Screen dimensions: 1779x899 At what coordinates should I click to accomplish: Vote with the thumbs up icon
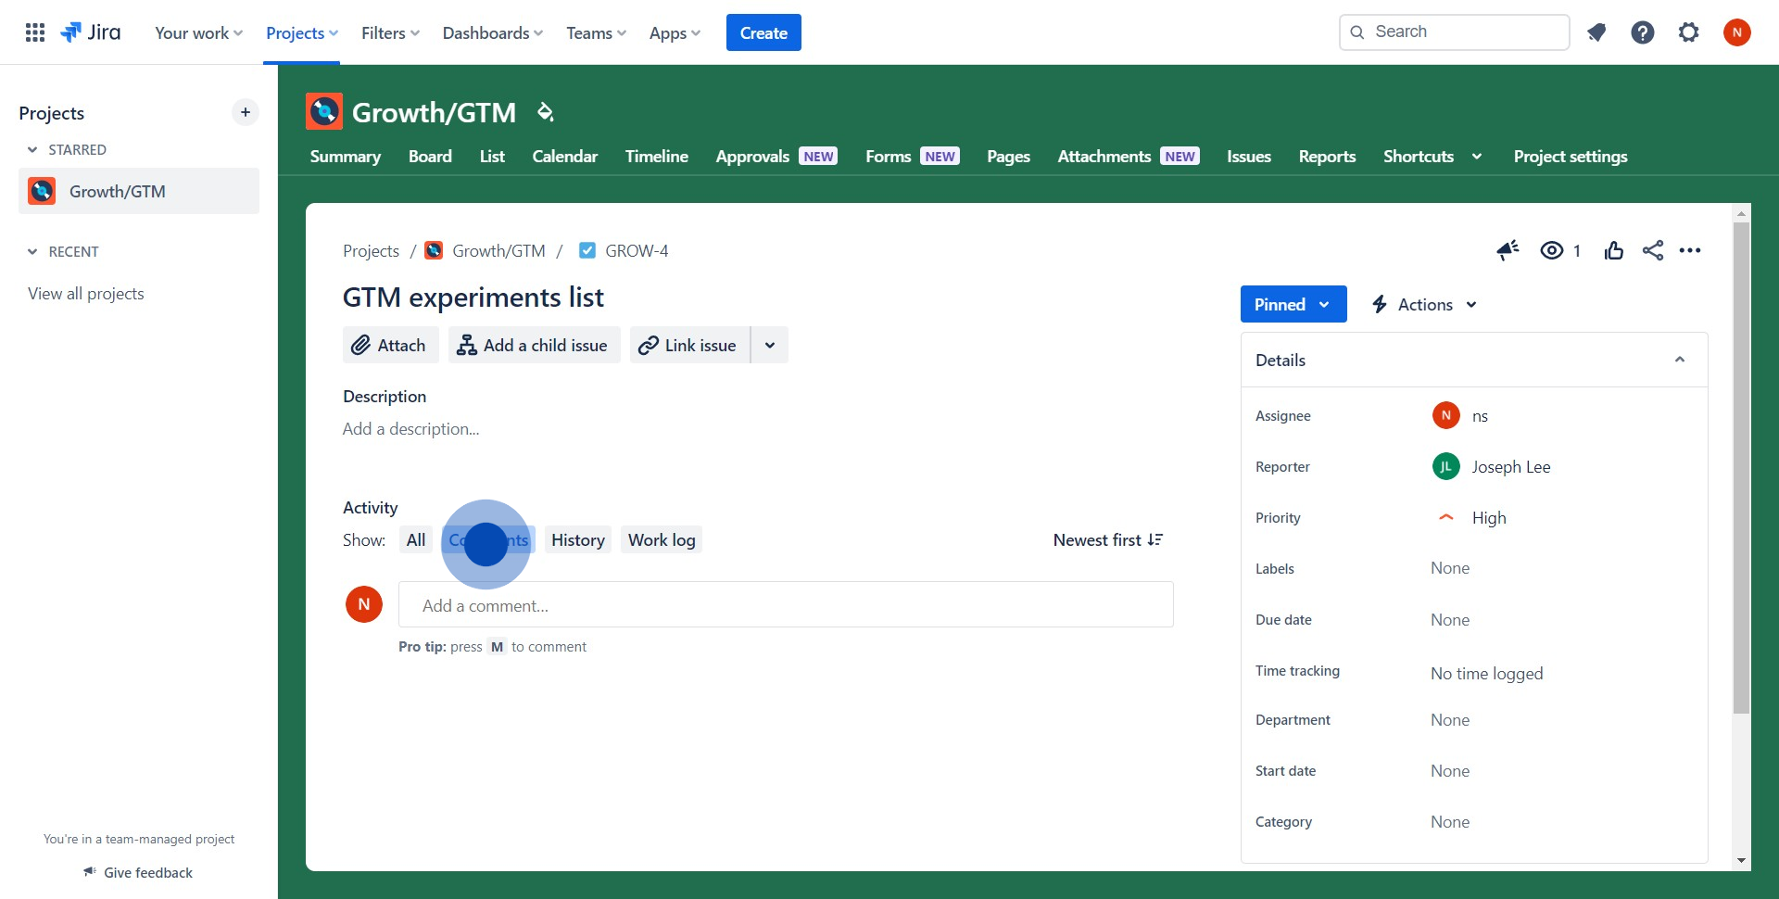pyautogui.click(x=1614, y=250)
